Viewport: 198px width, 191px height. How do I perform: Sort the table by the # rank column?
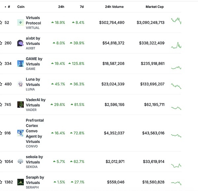click(x=8, y=7)
